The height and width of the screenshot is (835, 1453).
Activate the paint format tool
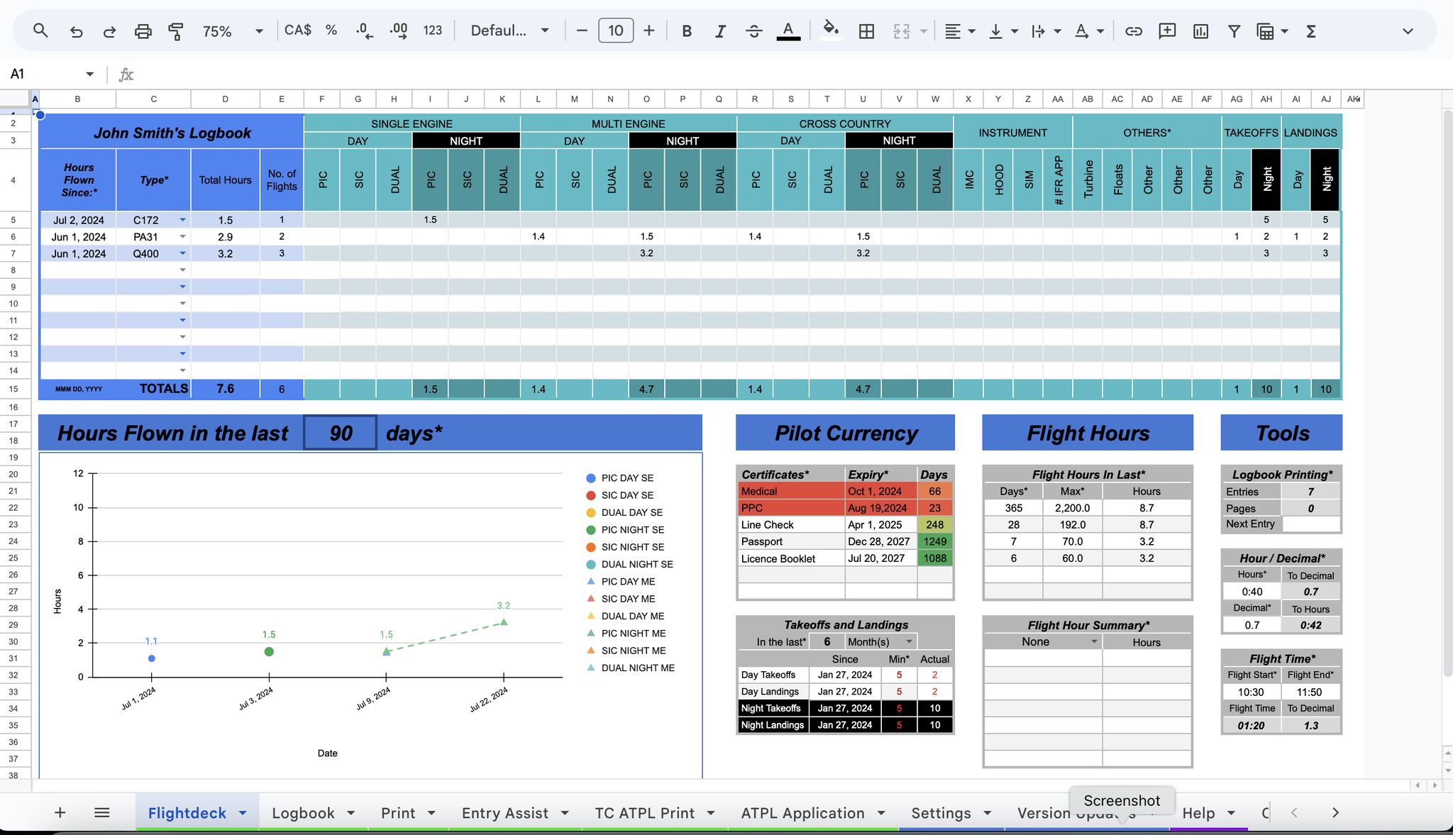pyautogui.click(x=175, y=31)
